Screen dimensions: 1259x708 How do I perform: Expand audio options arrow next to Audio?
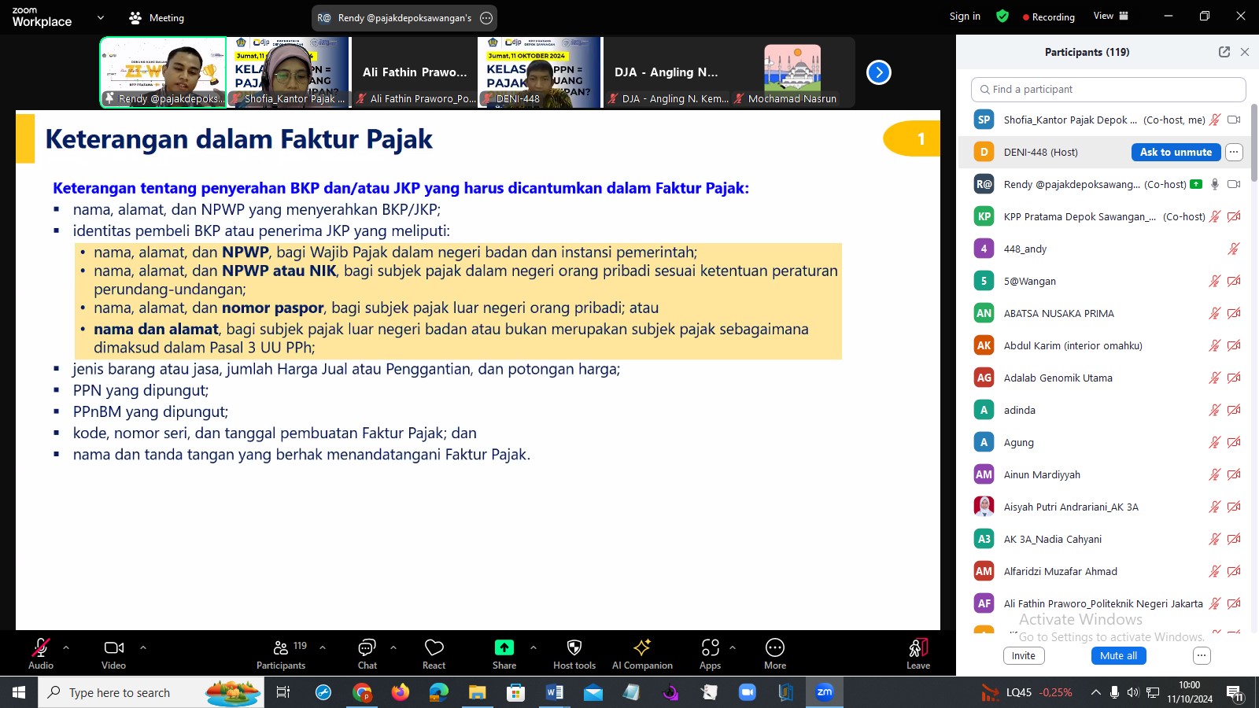coord(66,647)
